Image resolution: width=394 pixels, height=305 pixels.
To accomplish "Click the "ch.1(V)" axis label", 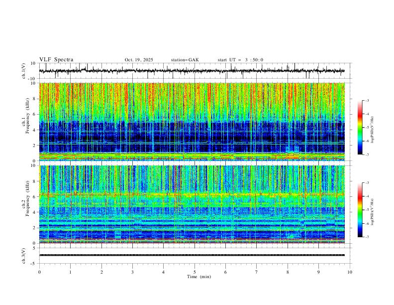I will click(24, 71).
